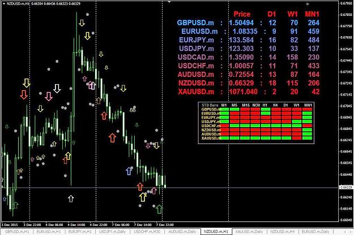
Task: Click the active NZDUSD.m,H1 chart tab
Action: point(216,232)
